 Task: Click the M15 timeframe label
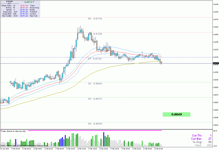coord(10,3)
